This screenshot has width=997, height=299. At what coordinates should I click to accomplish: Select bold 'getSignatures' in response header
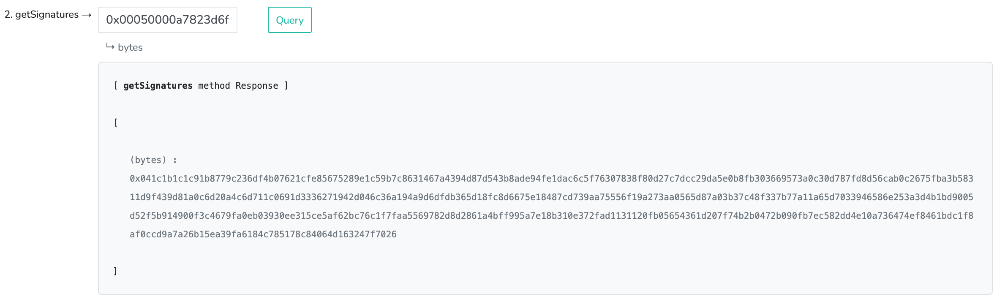point(158,86)
